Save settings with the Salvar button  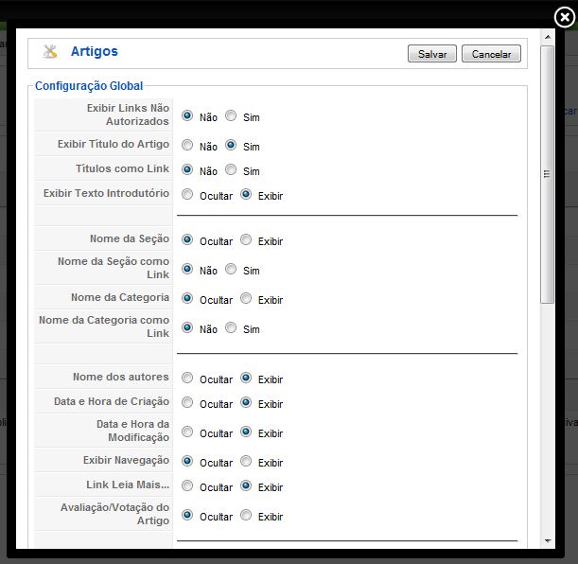point(431,54)
